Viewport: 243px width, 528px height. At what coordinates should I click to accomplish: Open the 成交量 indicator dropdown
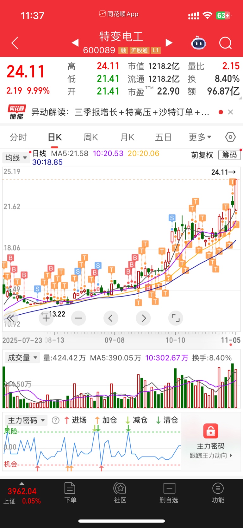click(22, 358)
